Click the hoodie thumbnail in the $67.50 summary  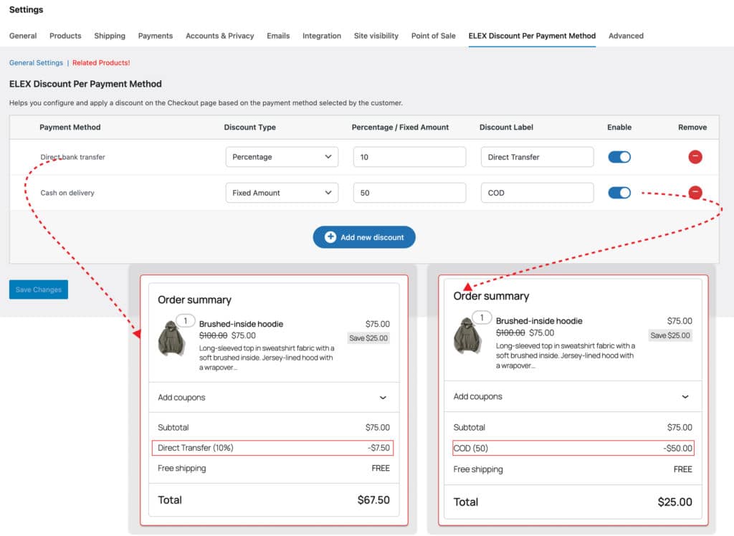(172, 338)
